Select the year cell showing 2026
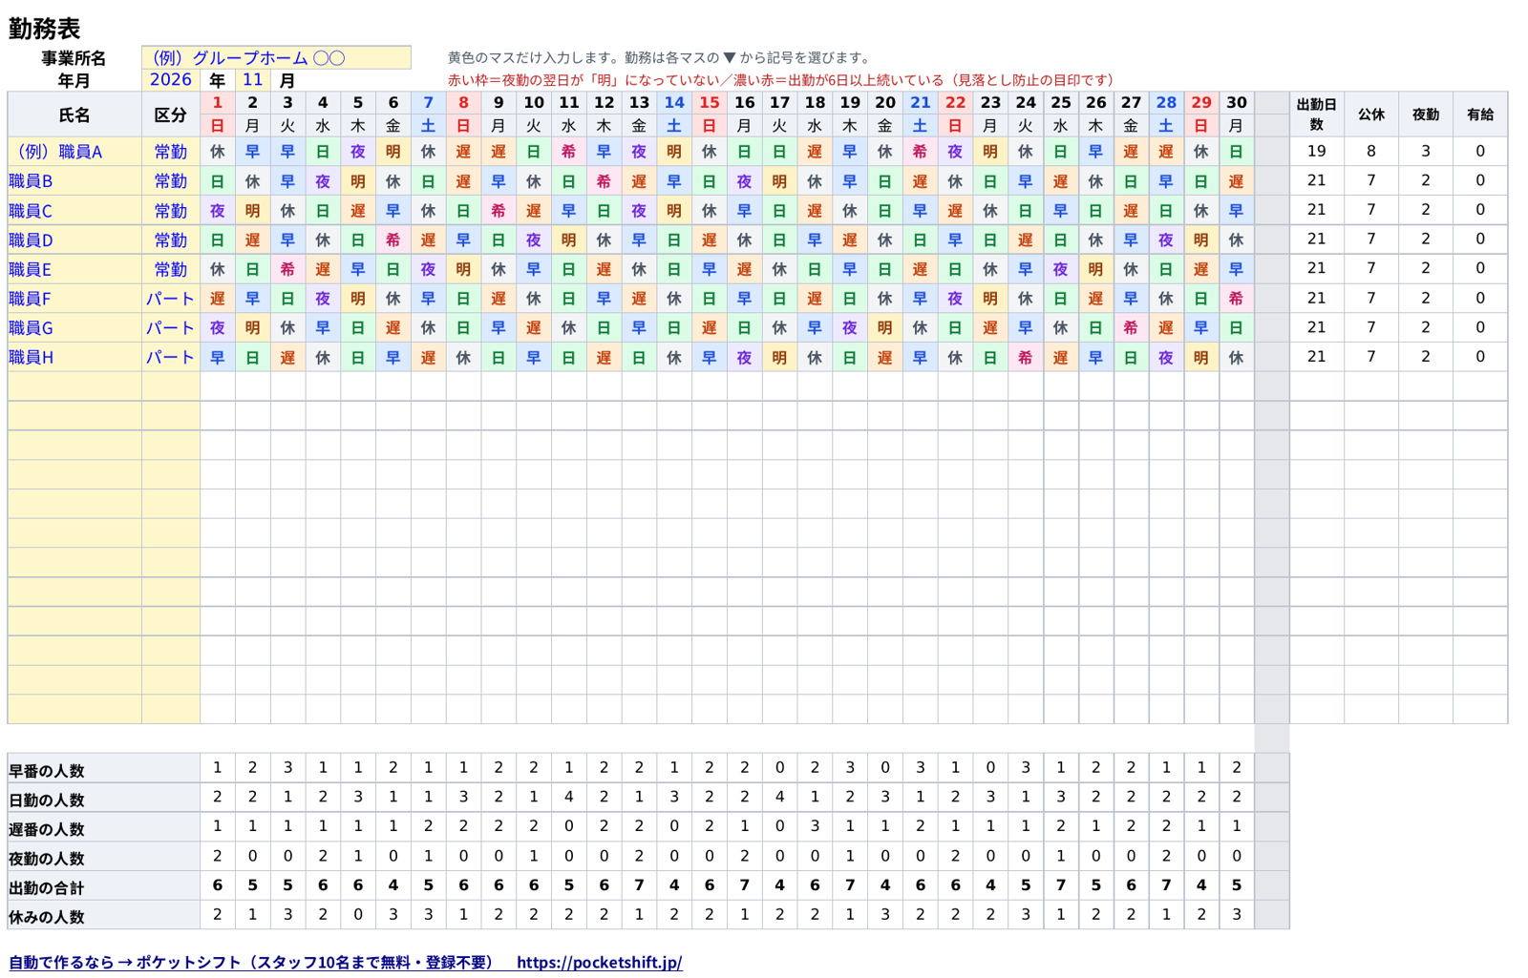 [171, 80]
